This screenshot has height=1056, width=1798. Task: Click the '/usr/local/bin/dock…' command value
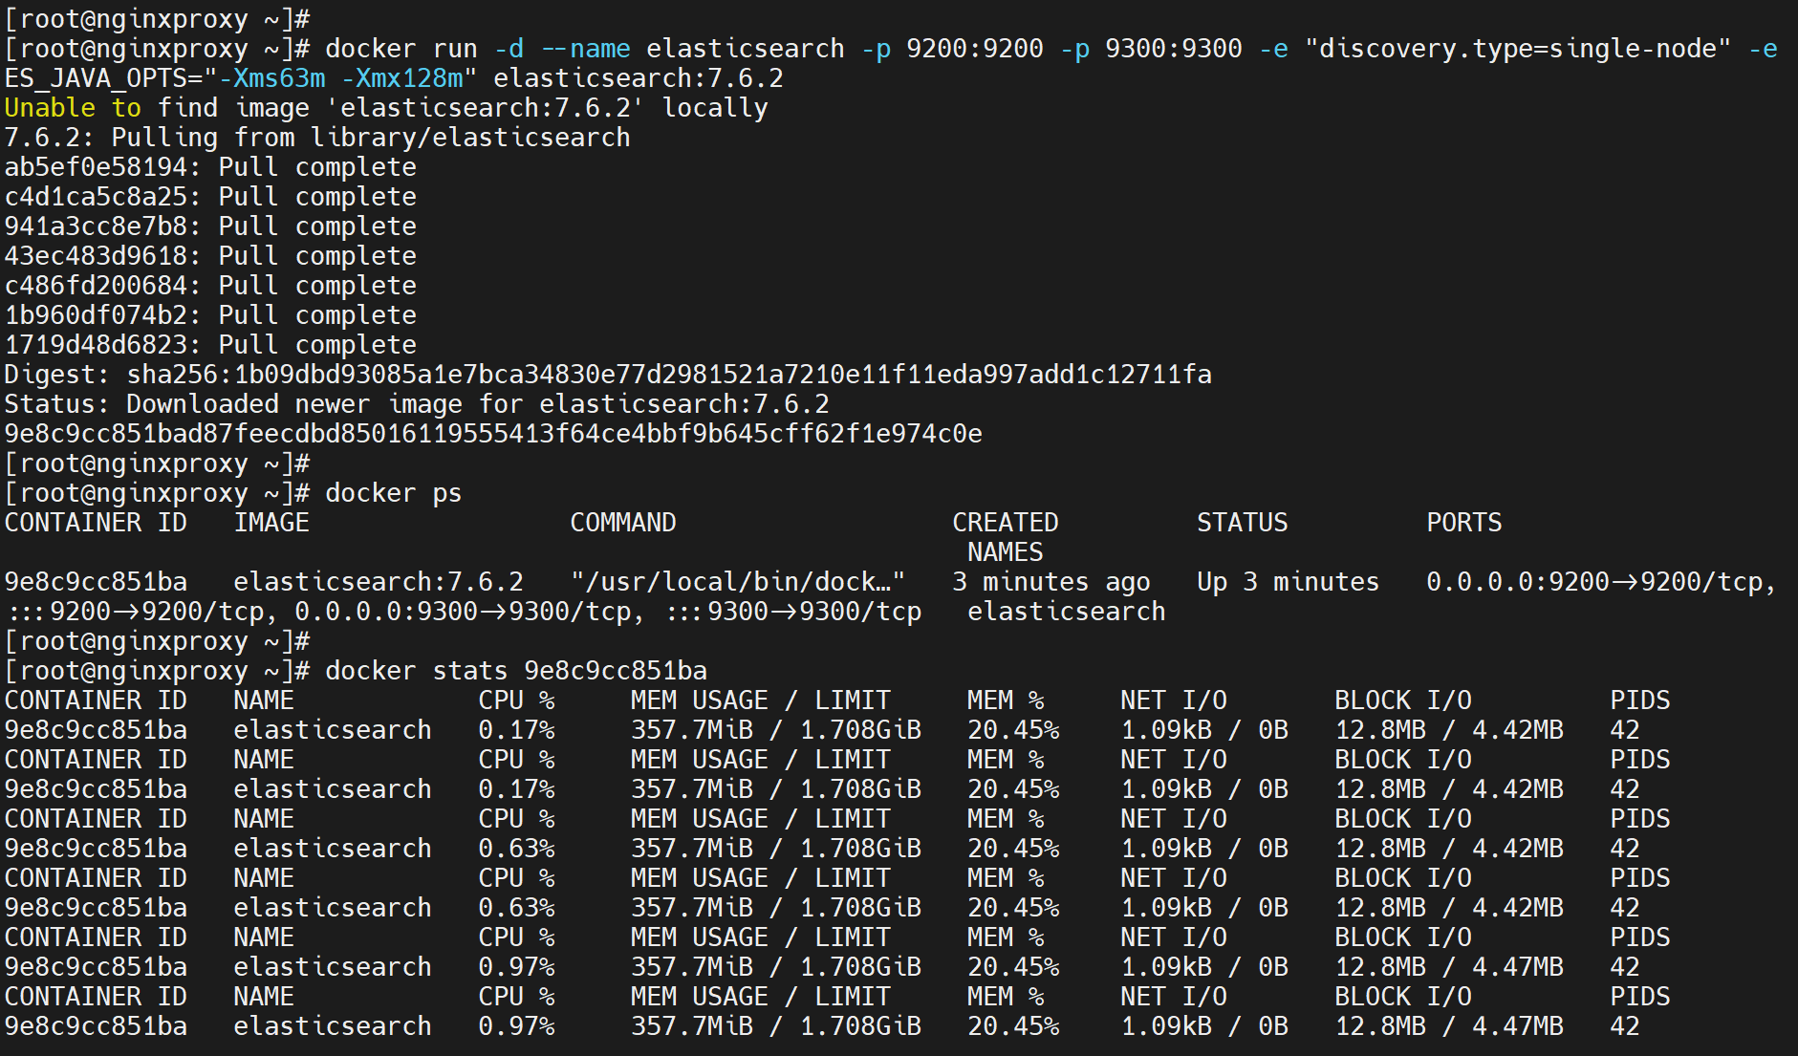click(x=737, y=582)
